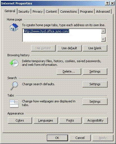Switch to the General tab

pos(10,11)
